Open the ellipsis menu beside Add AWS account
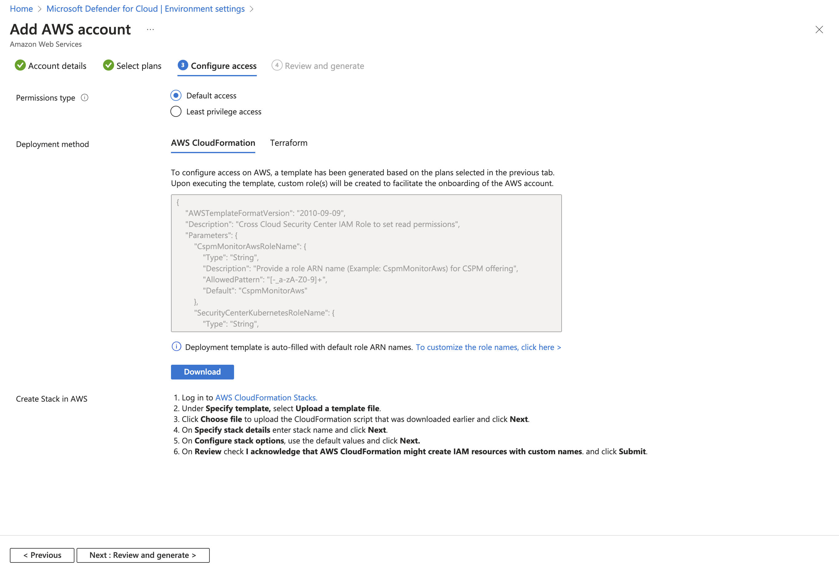Image resolution: width=839 pixels, height=572 pixels. [x=150, y=29]
